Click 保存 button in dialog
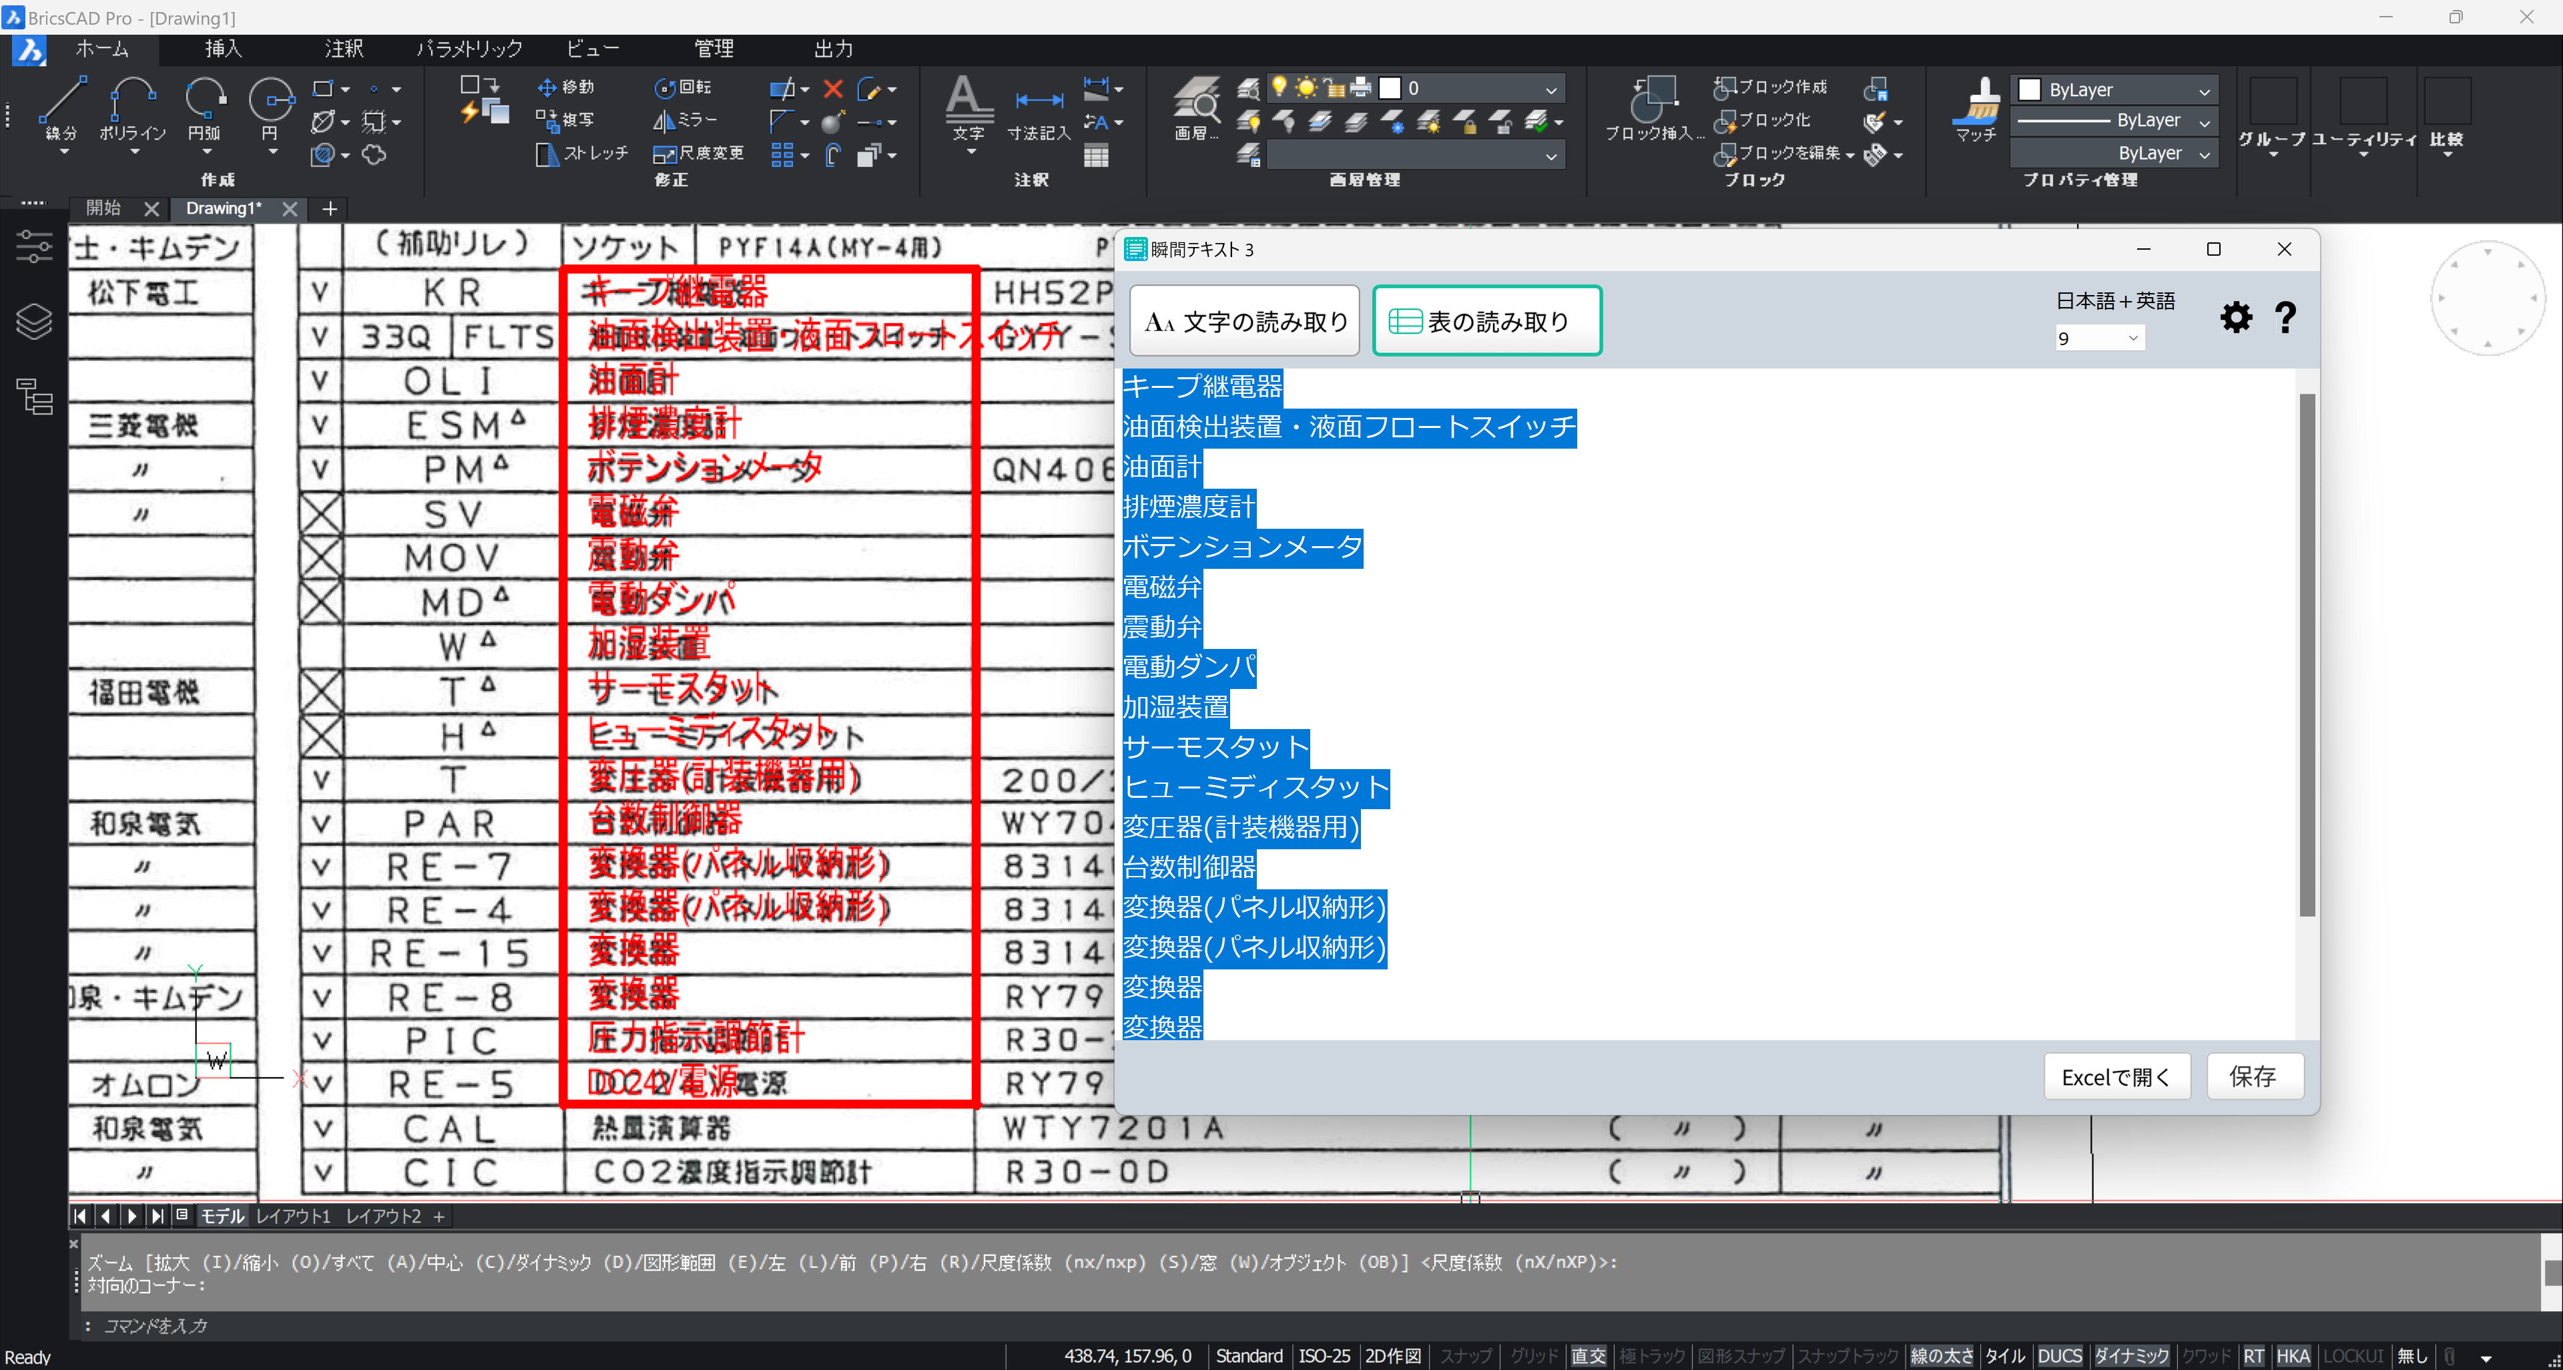 (2253, 1076)
